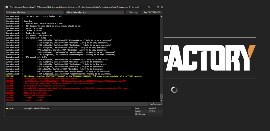This screenshot has height=131, width=270.
Task: Click the log scrollbar up arrow
Action: point(161,16)
